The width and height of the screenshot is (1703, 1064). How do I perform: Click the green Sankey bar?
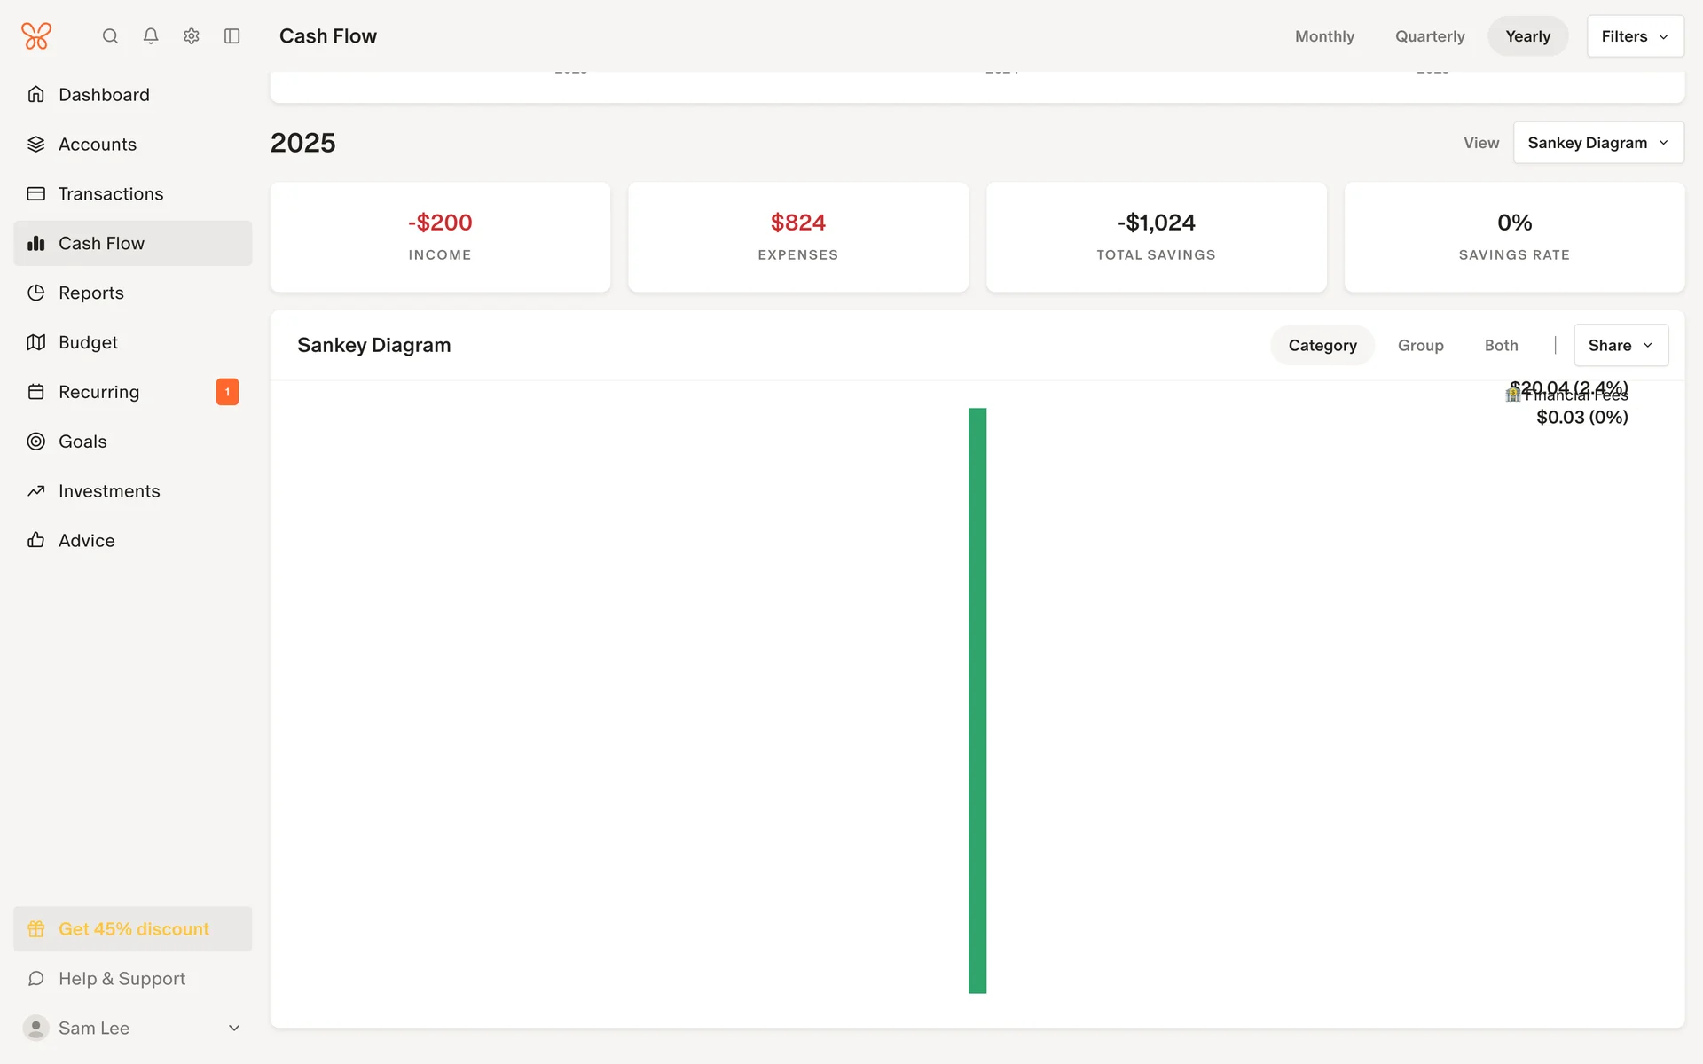(977, 700)
